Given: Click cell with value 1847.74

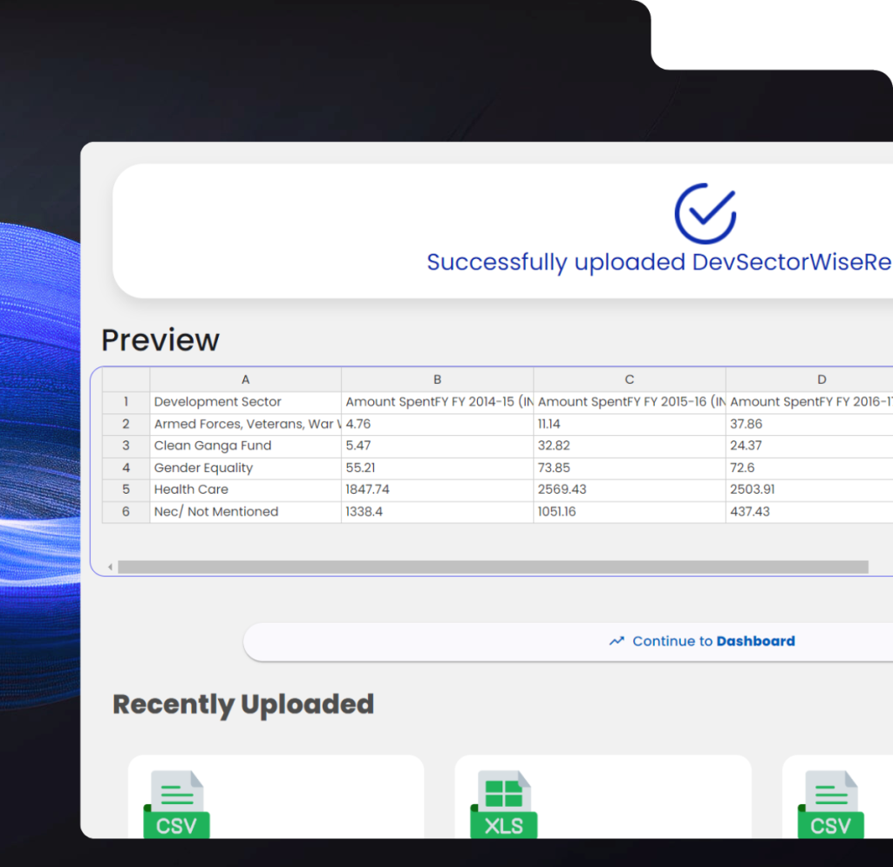Looking at the screenshot, I should 438,490.
